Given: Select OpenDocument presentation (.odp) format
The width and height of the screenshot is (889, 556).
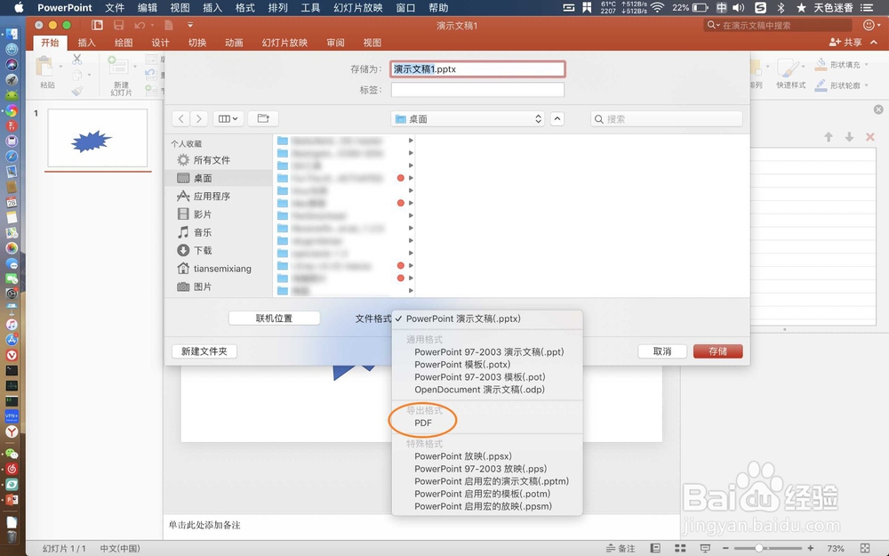Looking at the screenshot, I should [x=479, y=390].
